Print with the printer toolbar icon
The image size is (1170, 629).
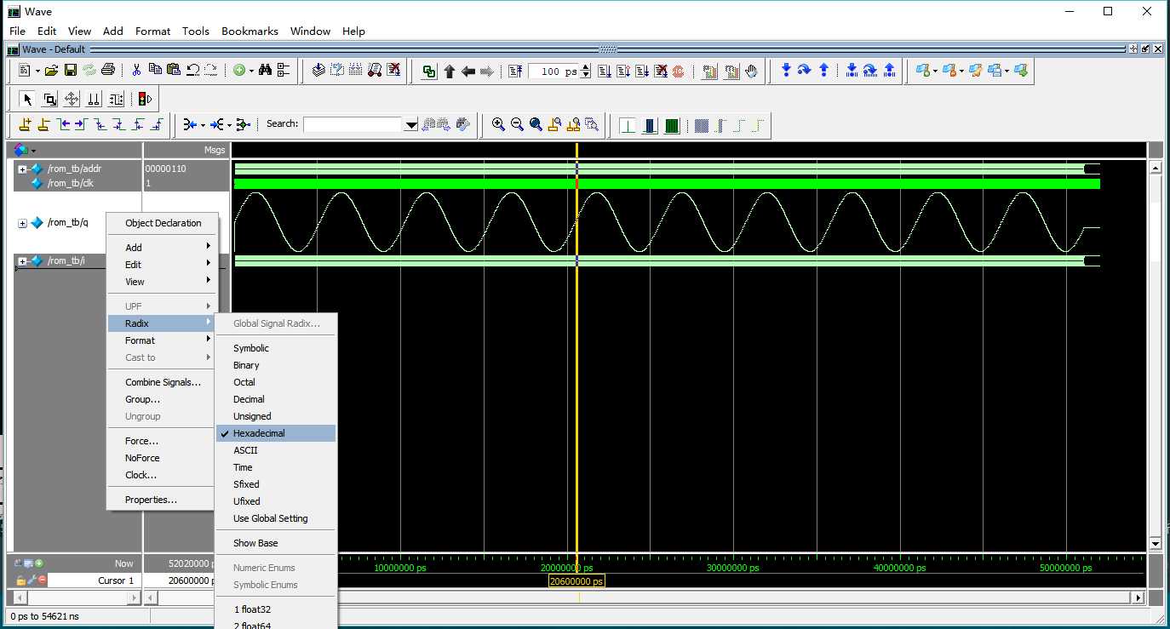click(x=108, y=71)
